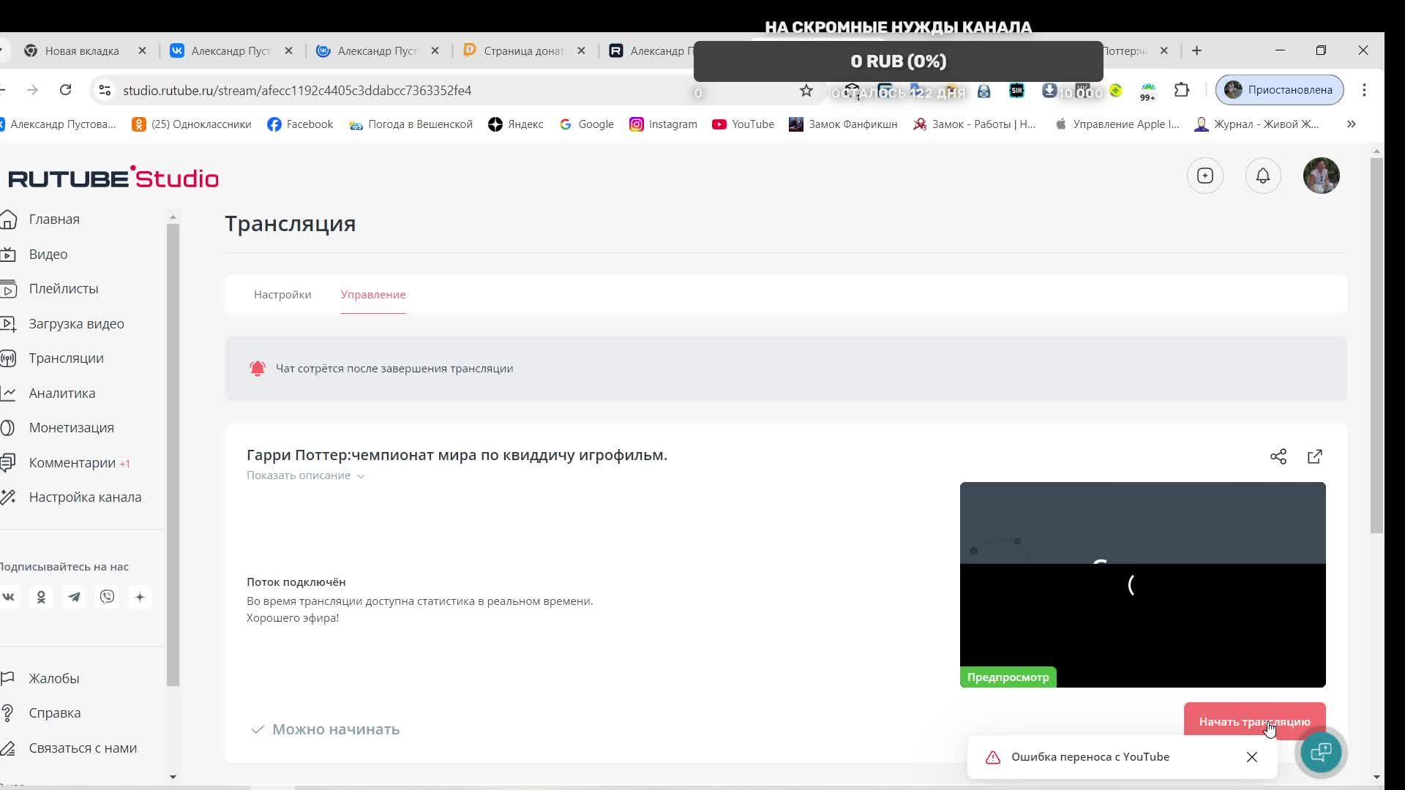Open Трансляции in the sidebar
This screenshot has width=1405, height=790.
pyautogui.click(x=66, y=358)
